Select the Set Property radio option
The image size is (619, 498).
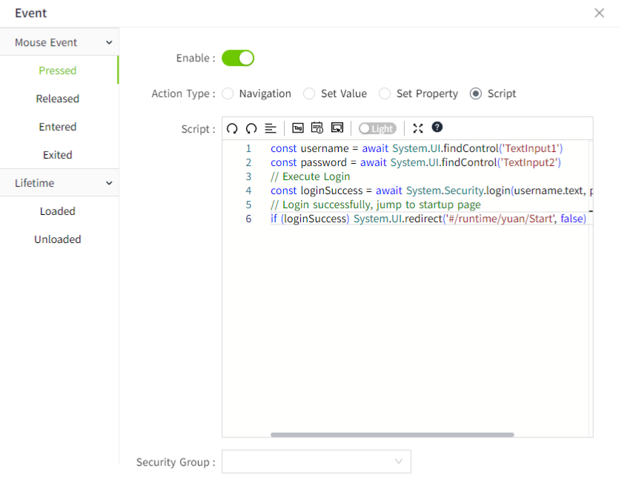[x=385, y=93]
